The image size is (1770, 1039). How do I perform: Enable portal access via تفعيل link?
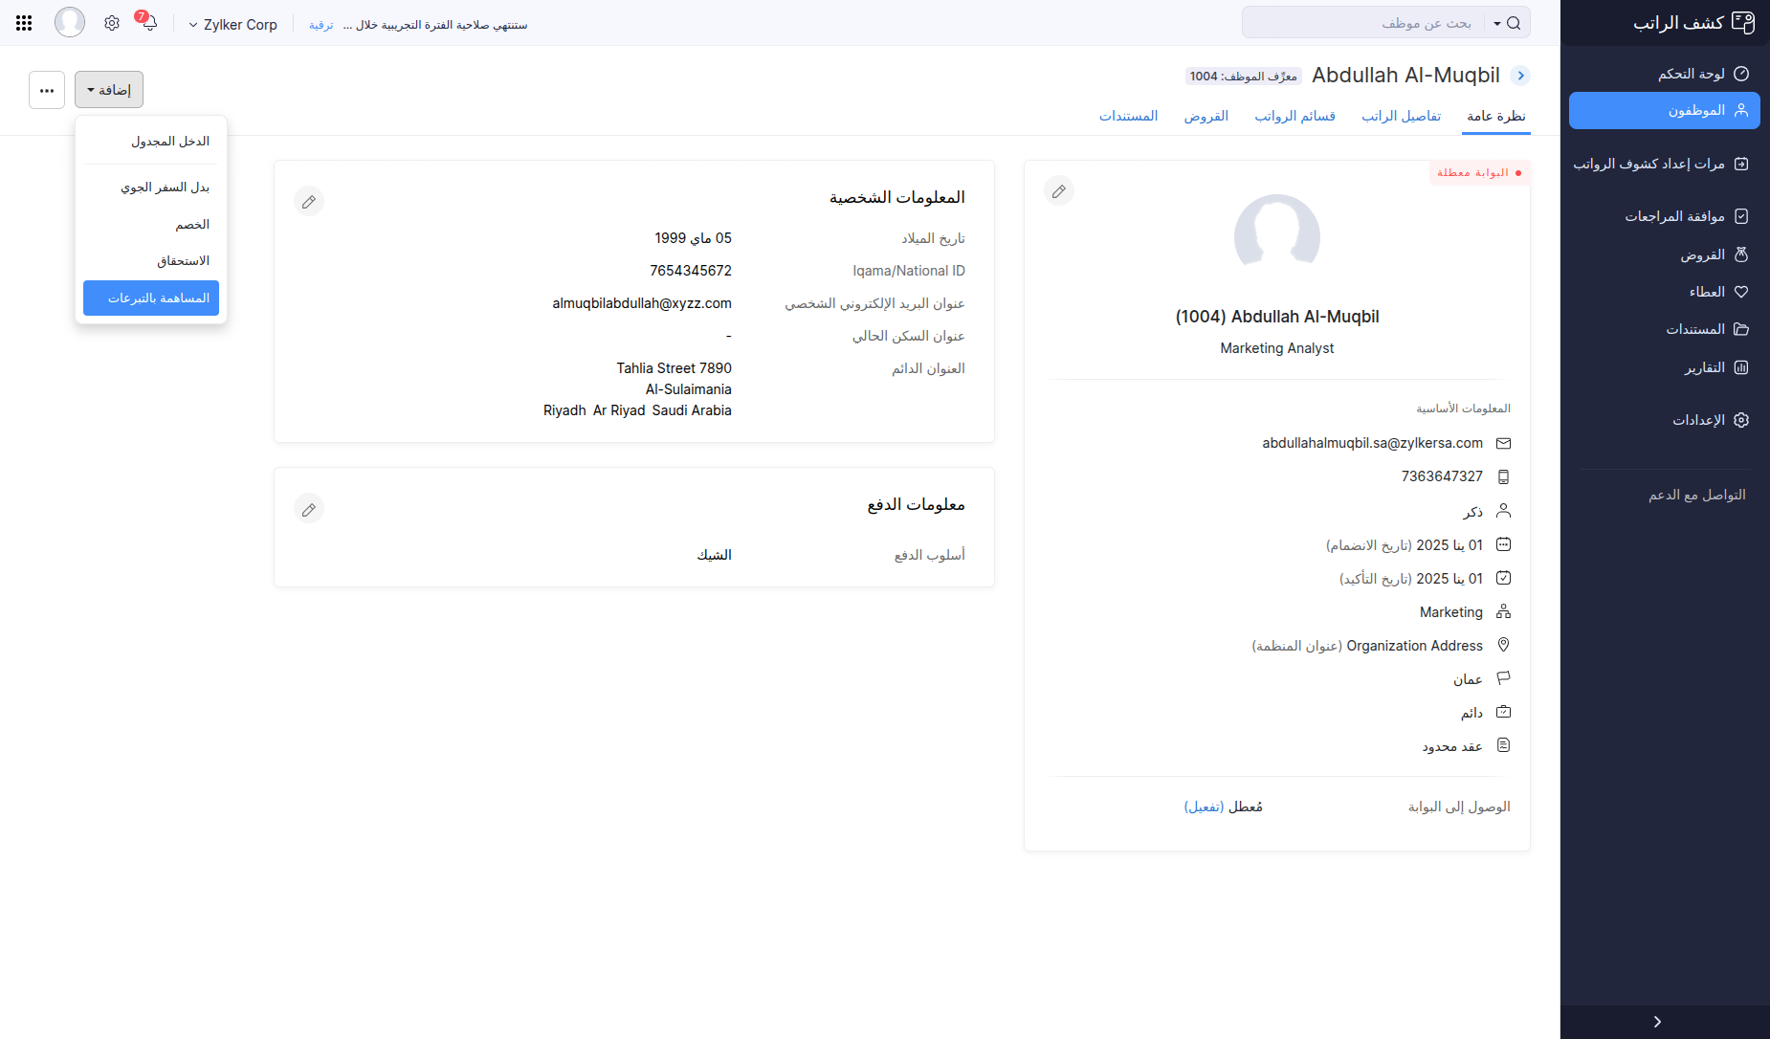(x=1207, y=806)
